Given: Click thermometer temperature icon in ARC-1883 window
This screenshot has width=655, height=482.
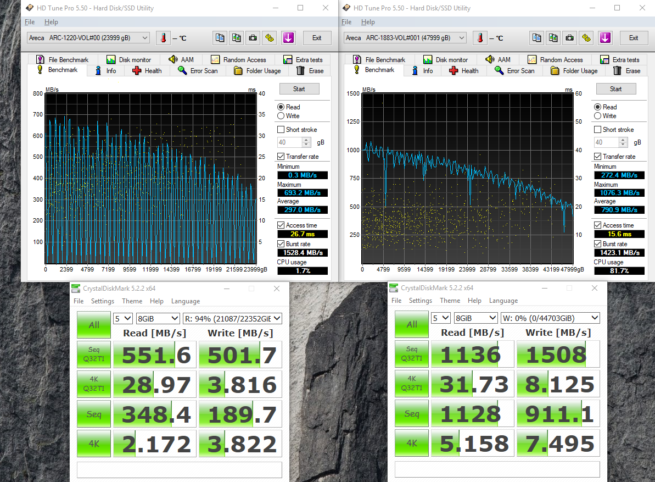Looking at the screenshot, I should pos(480,38).
